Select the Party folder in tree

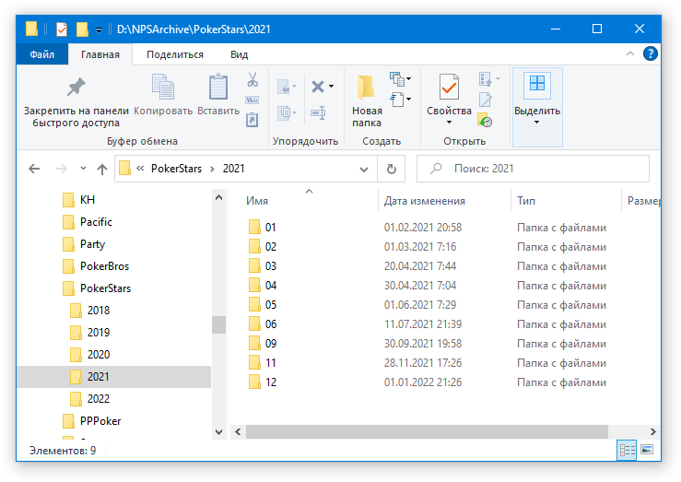(92, 244)
